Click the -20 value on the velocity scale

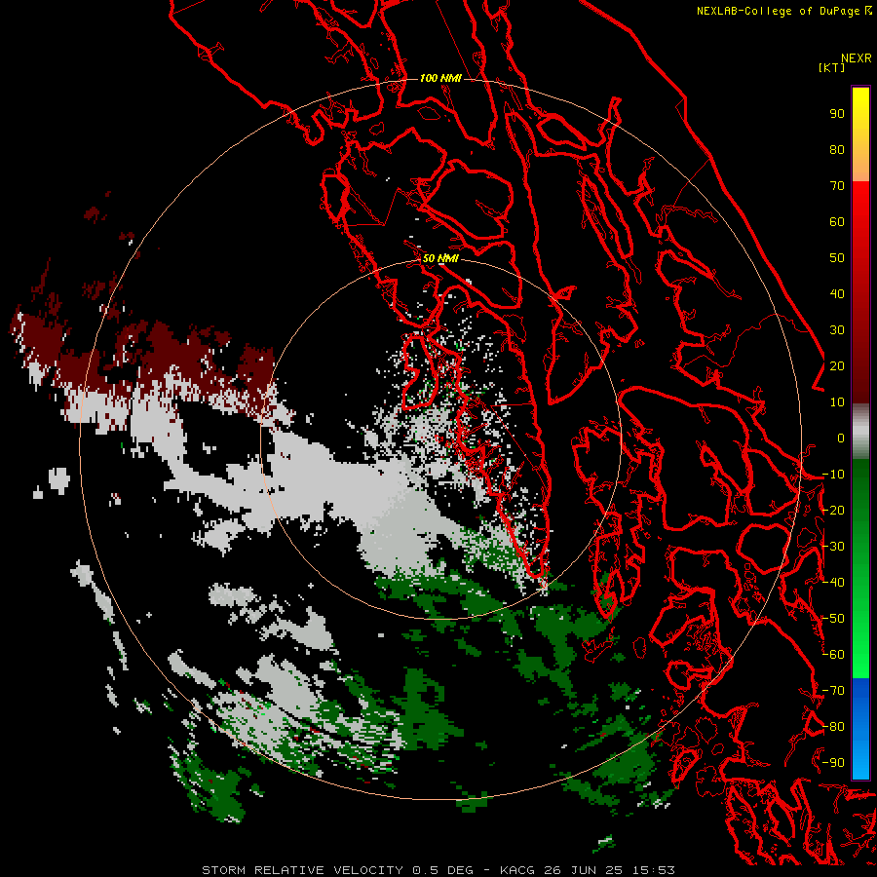[833, 511]
